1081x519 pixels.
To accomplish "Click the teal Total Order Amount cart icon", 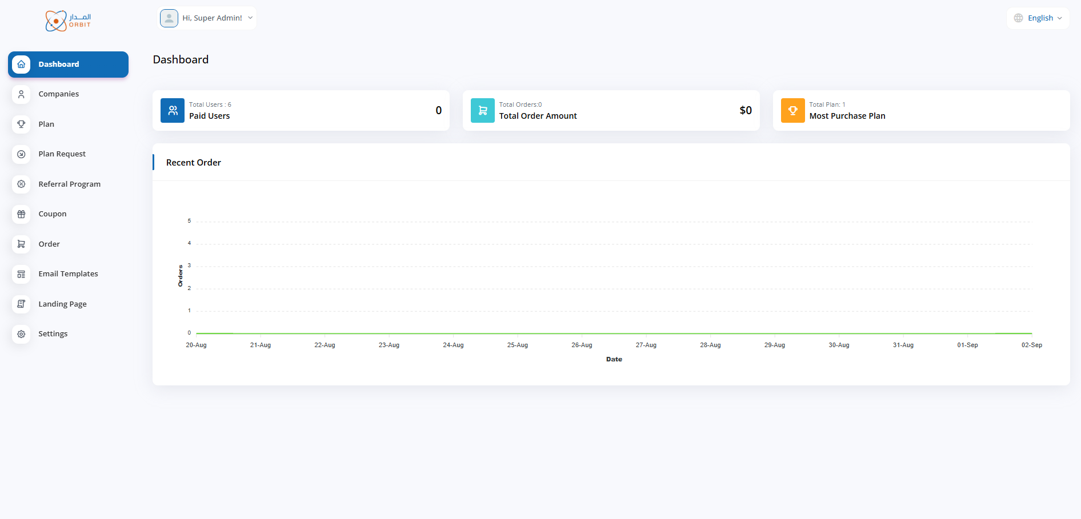I will pos(483,111).
